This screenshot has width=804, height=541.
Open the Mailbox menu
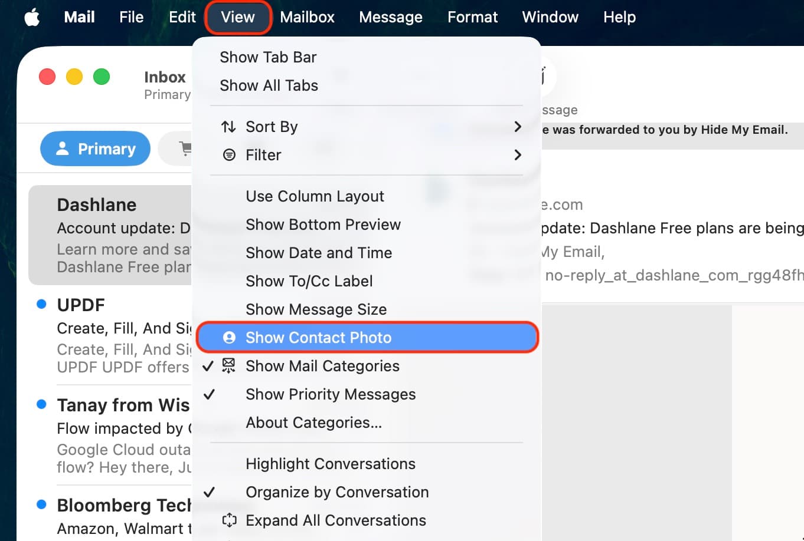[x=307, y=17]
